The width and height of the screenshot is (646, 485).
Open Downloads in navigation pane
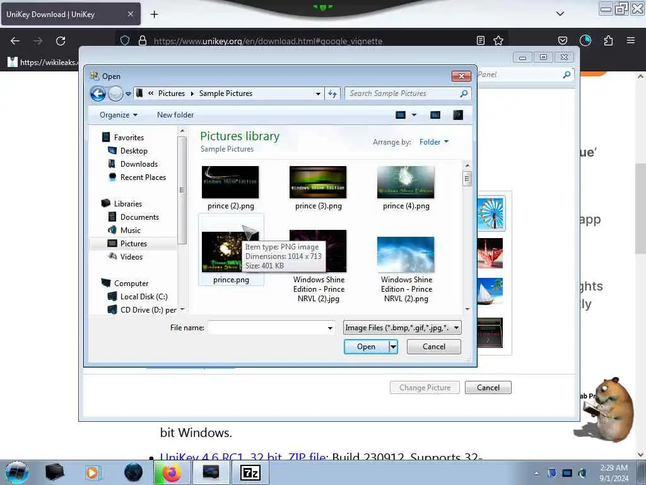[x=139, y=164]
